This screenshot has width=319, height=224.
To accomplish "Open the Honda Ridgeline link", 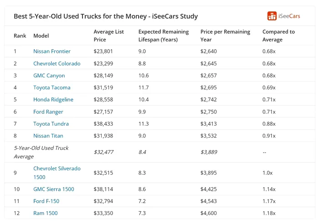I will click(53, 100).
